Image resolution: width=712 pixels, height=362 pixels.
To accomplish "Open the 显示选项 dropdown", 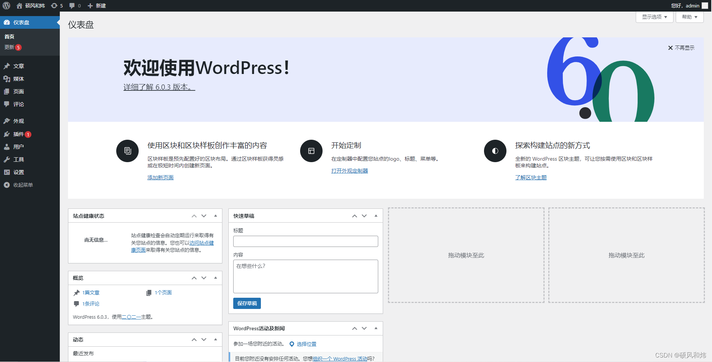I will coord(654,17).
